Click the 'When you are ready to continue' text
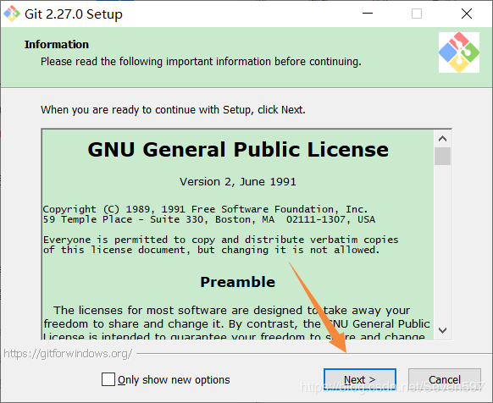Image resolution: width=493 pixels, height=403 pixels. tap(173, 110)
